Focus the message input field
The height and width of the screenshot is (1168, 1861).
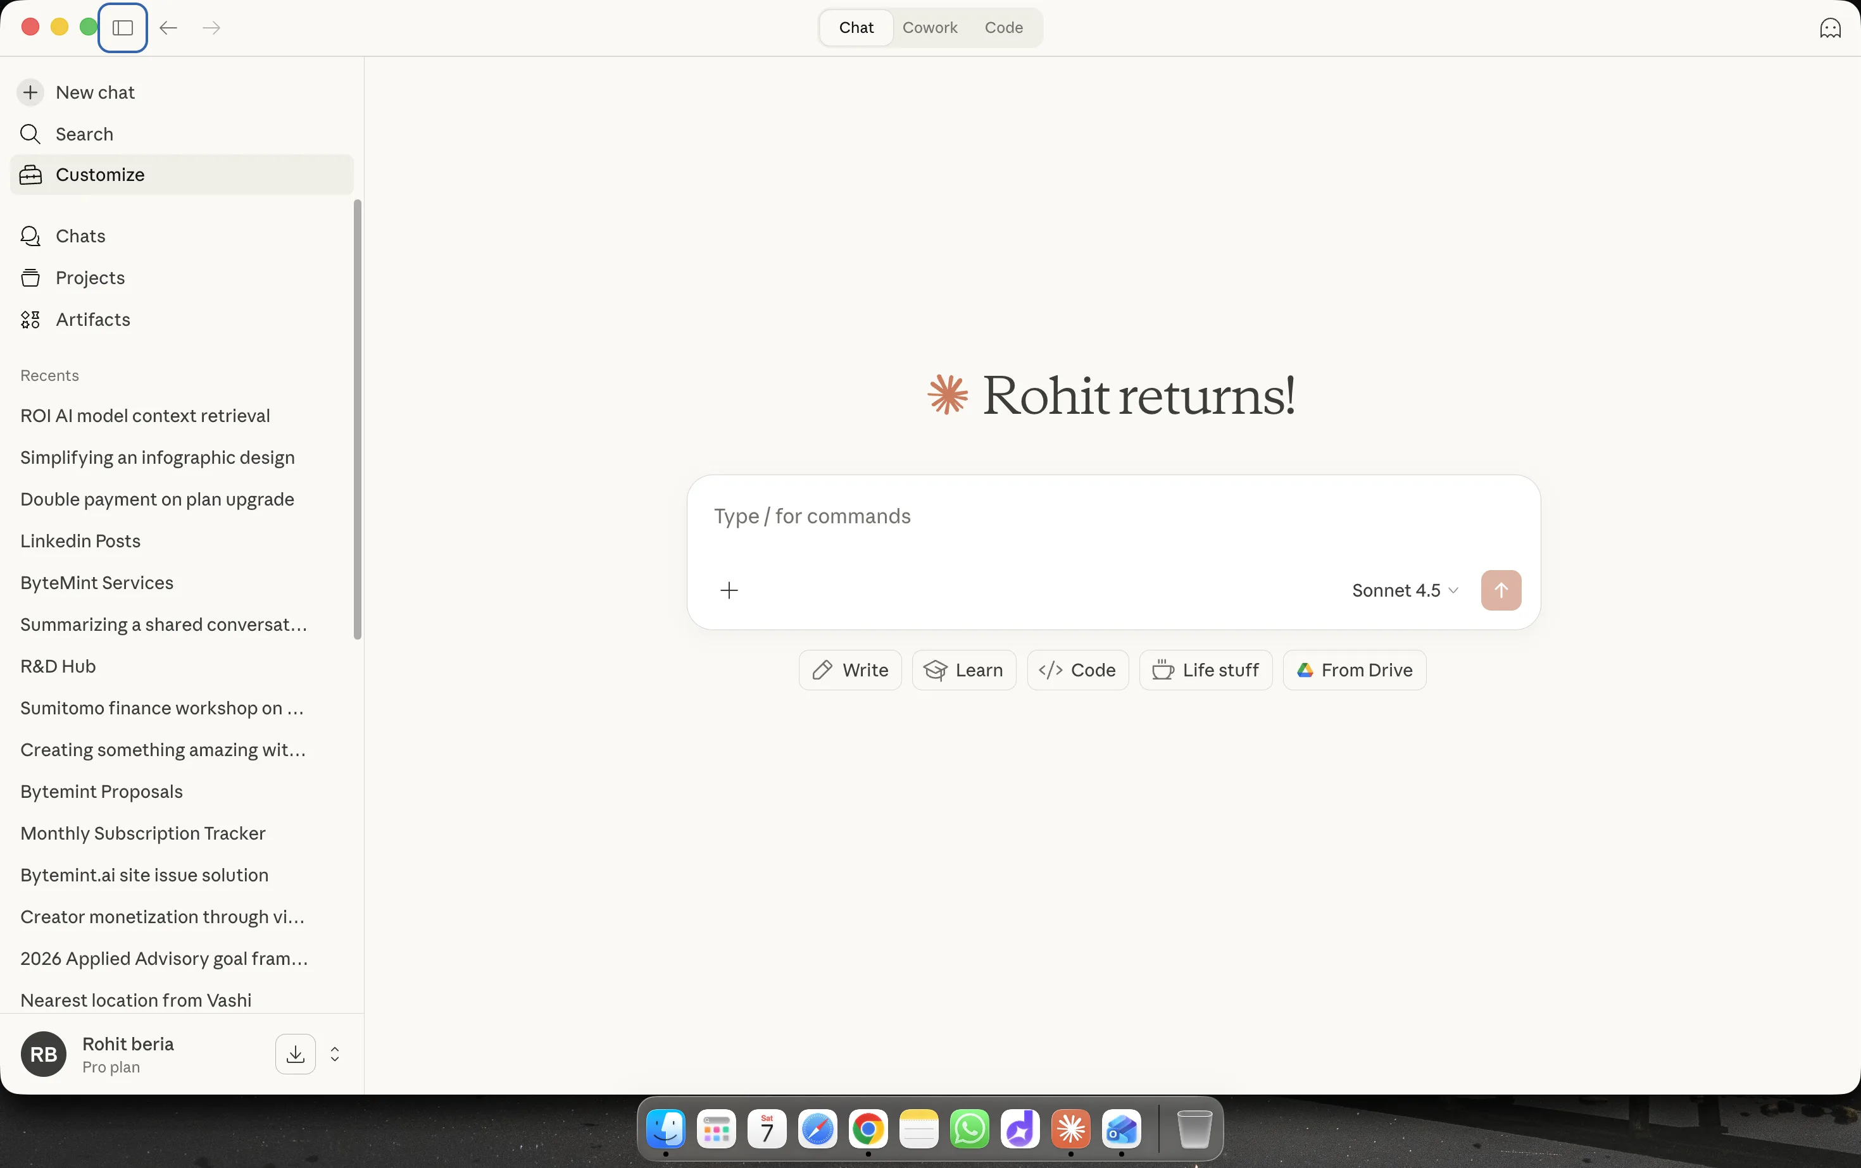pos(1113,517)
